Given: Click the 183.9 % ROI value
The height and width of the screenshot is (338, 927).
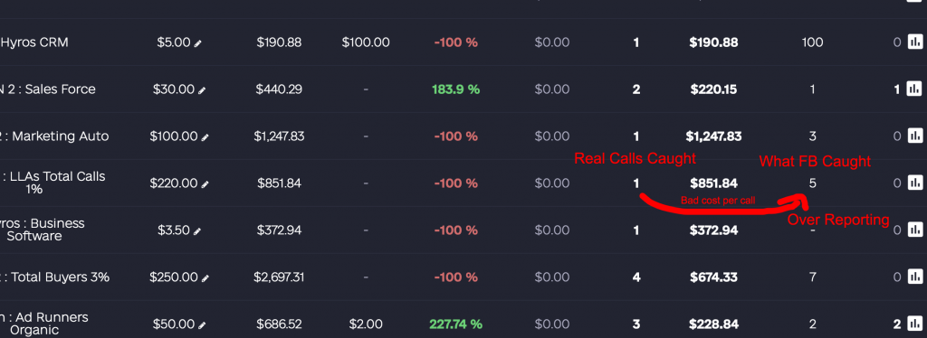Looking at the screenshot, I should [456, 89].
